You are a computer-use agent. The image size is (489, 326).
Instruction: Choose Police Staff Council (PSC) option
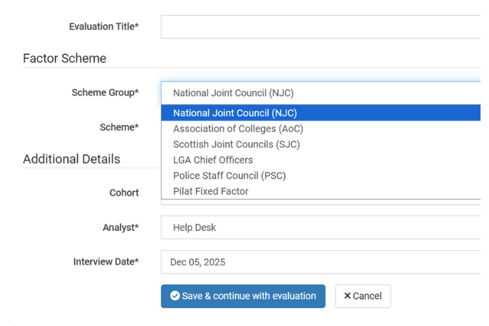point(229,175)
